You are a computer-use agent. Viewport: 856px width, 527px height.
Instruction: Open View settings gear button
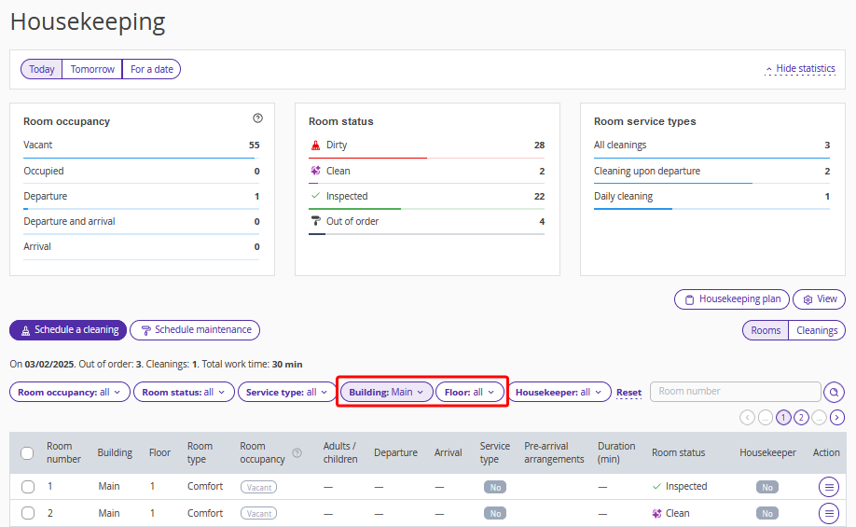(819, 299)
